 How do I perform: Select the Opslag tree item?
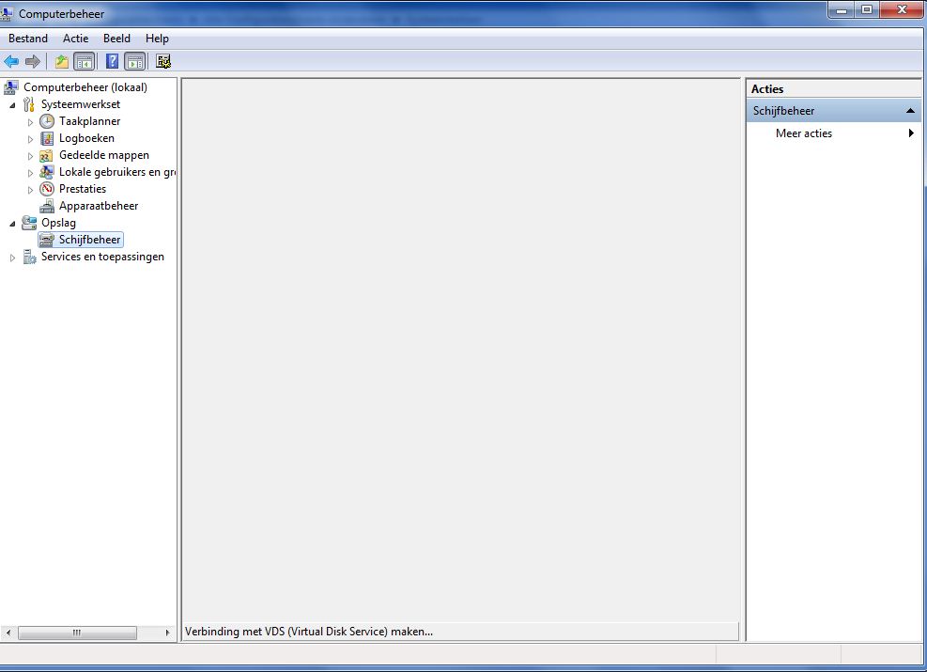58,223
